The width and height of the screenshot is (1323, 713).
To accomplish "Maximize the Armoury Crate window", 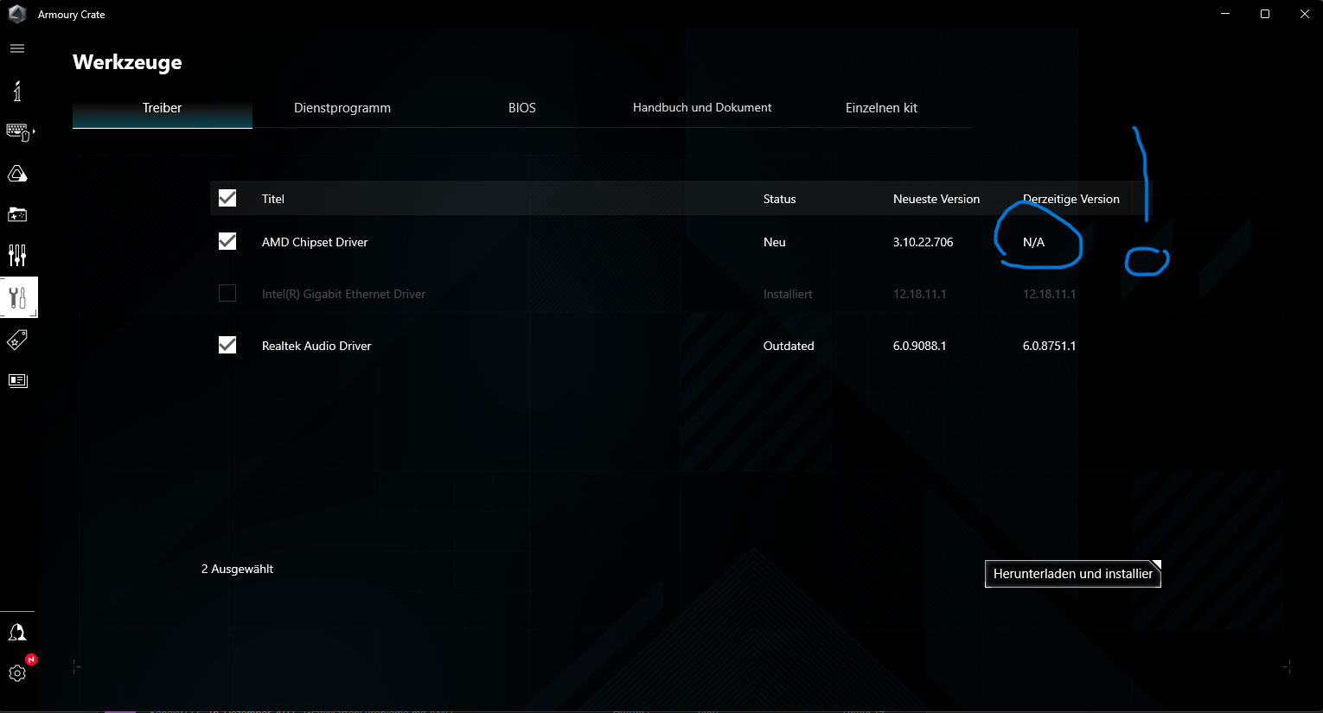I will click(1265, 14).
